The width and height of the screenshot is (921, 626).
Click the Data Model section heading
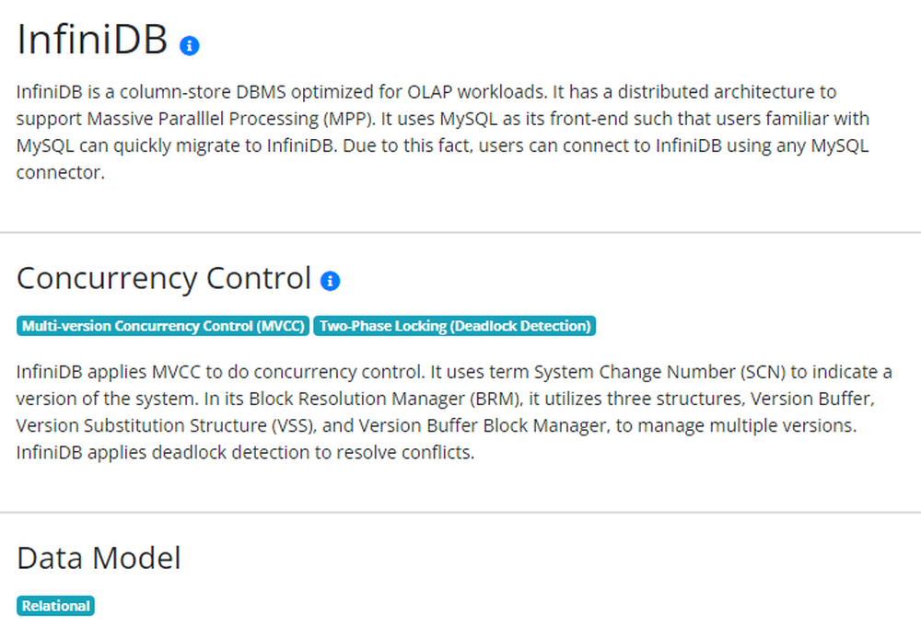99,558
